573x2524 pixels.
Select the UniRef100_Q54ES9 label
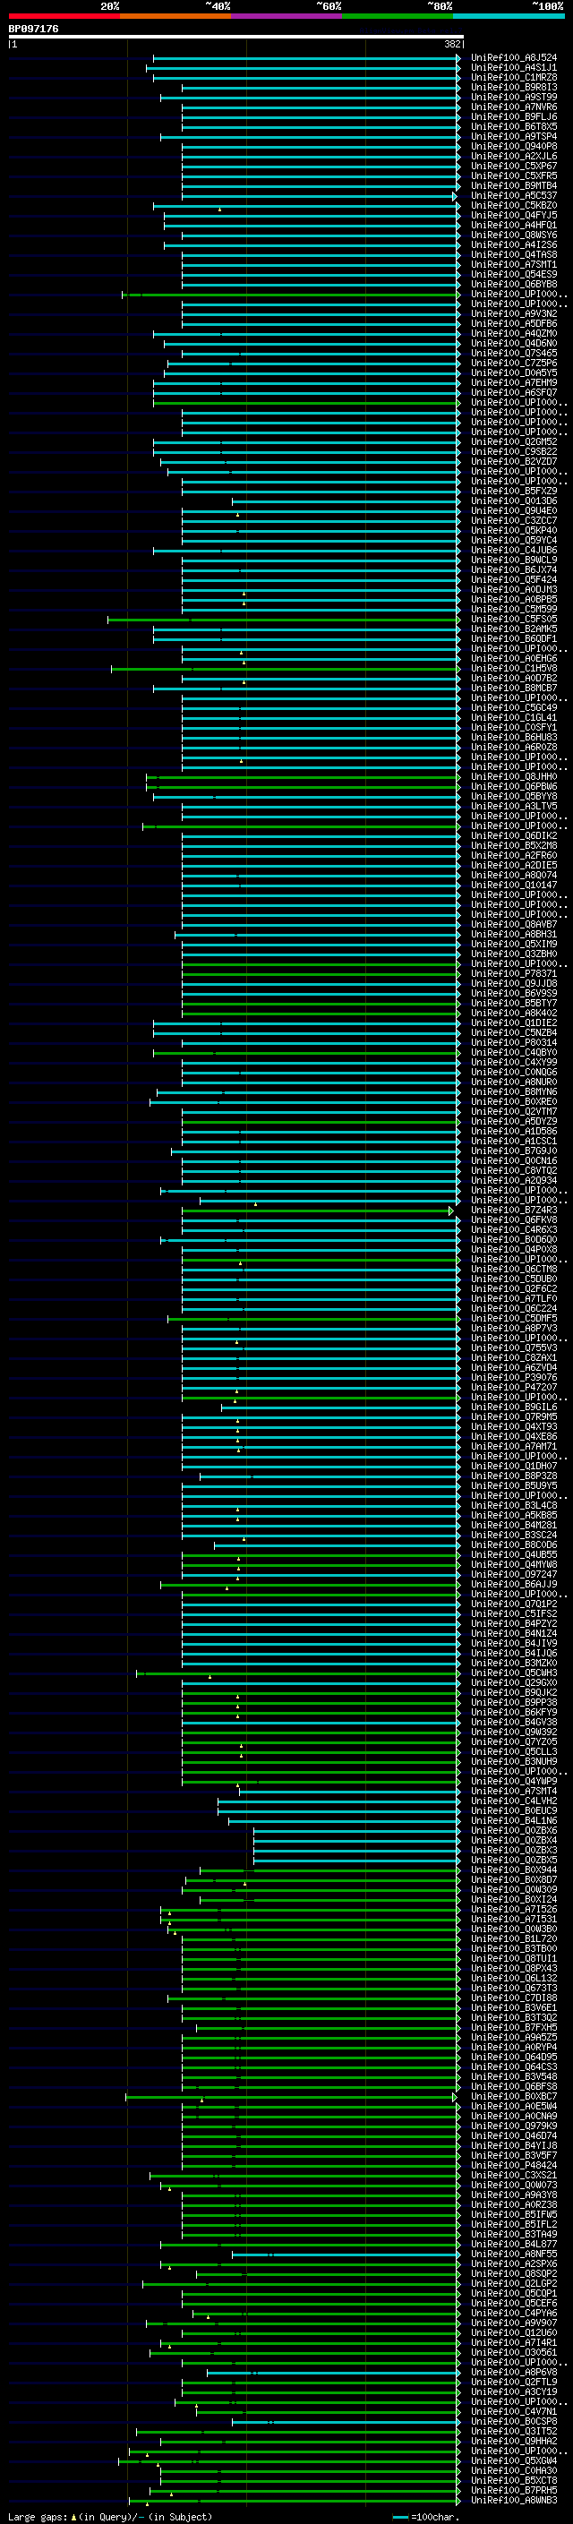[x=514, y=274]
